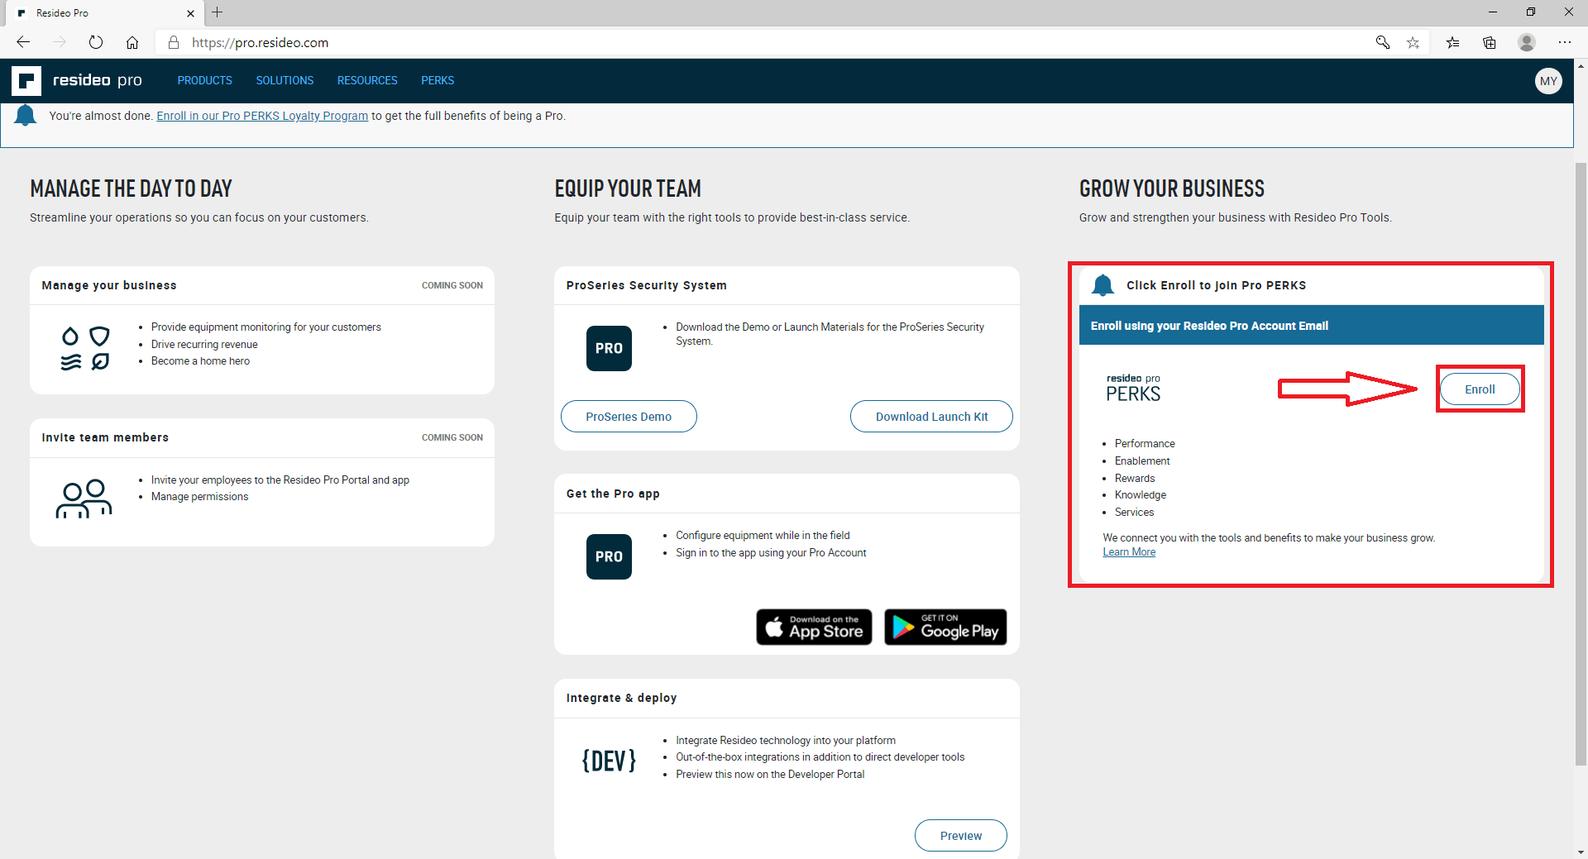Click the Enroll button
1588x859 pixels.
coord(1480,389)
